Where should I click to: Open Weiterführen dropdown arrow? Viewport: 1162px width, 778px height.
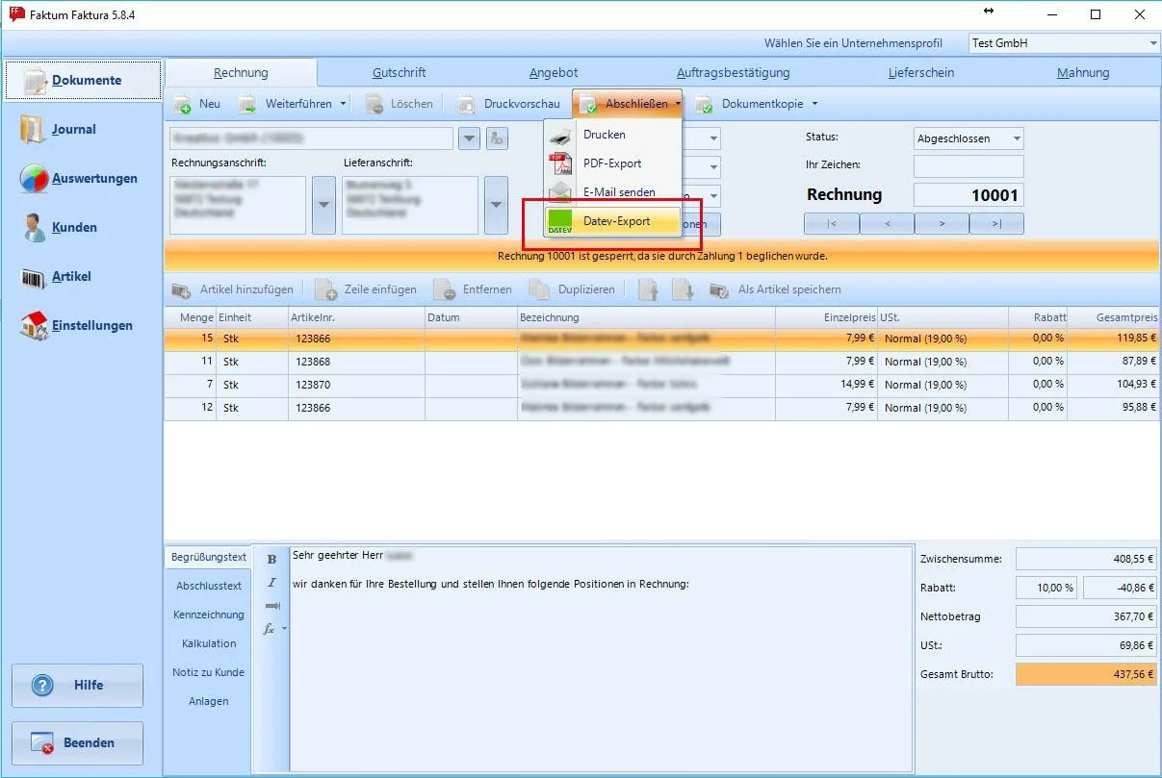343,104
